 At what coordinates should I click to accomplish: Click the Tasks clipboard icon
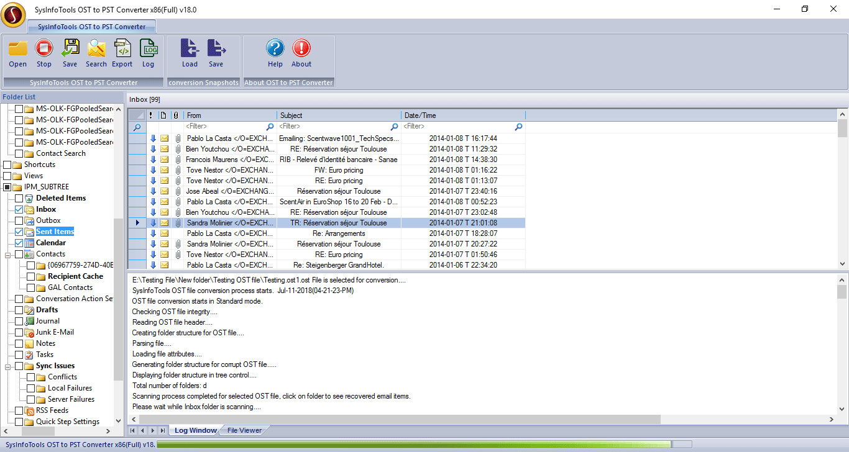tap(29, 355)
